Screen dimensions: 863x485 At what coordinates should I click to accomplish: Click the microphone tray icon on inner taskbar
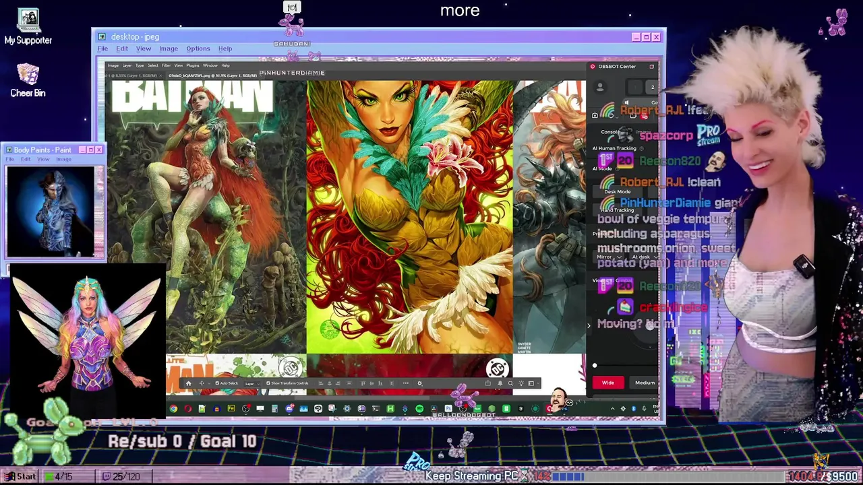pyautogui.click(x=644, y=408)
